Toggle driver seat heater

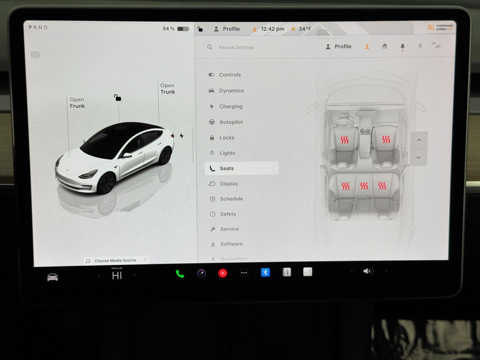(344, 140)
